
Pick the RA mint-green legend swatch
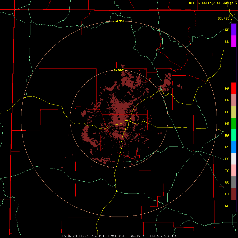[234, 135]
